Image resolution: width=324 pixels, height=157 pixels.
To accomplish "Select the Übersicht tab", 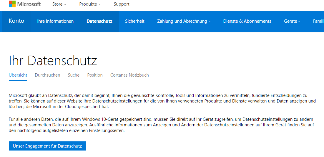I will pos(18,75).
